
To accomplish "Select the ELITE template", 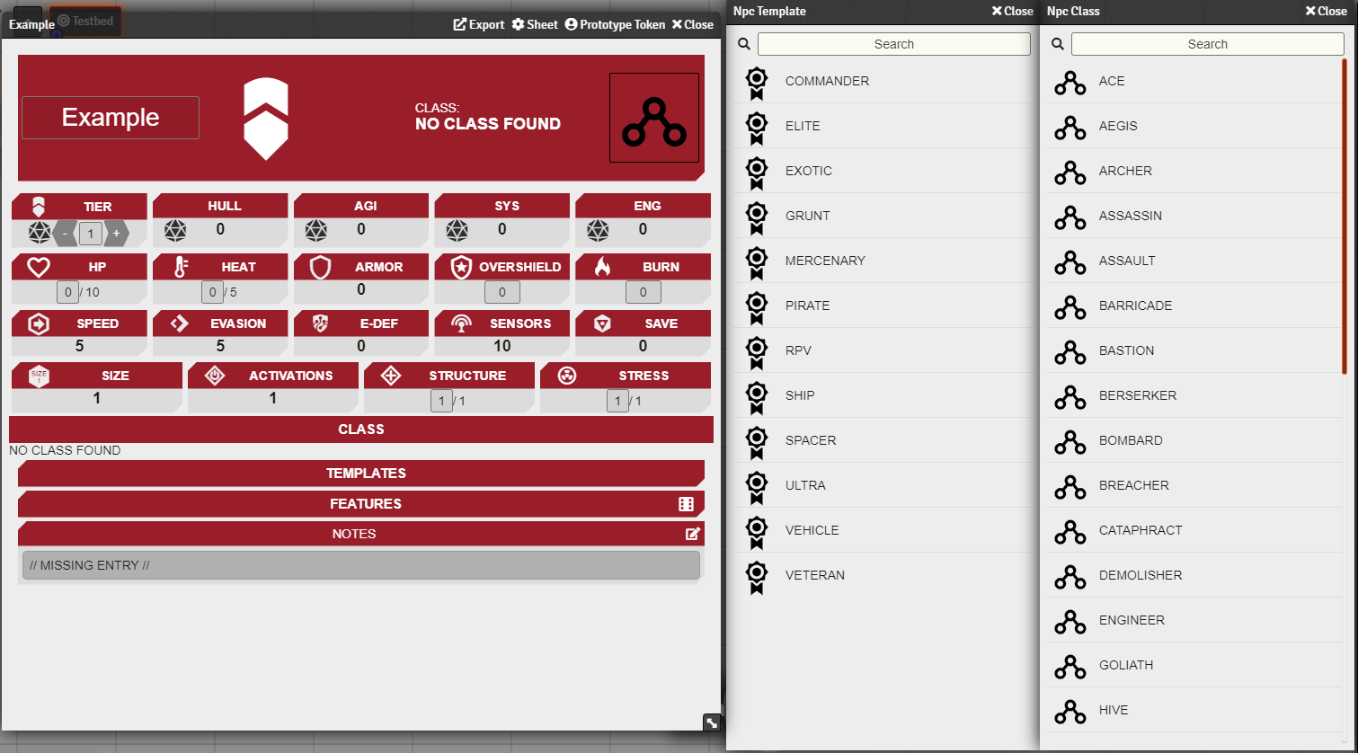I will tap(881, 126).
